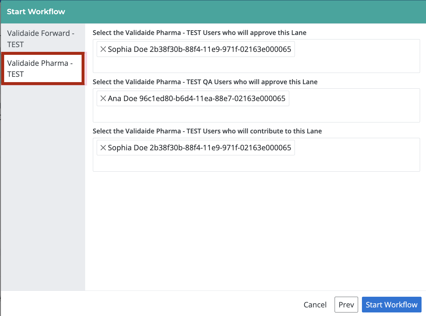The image size is (426, 316).
Task: Click the blue Start Workflow button
Action: 392,305
